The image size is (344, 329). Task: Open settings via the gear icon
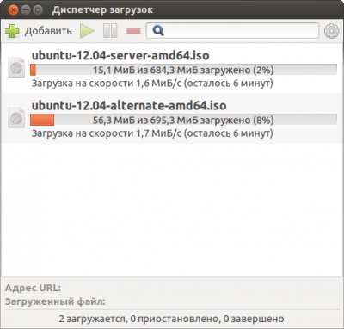pyautogui.click(x=332, y=31)
